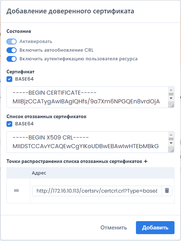
Task: Turn off аутентификацию пользователя ресурса switch
Action: (12, 59)
